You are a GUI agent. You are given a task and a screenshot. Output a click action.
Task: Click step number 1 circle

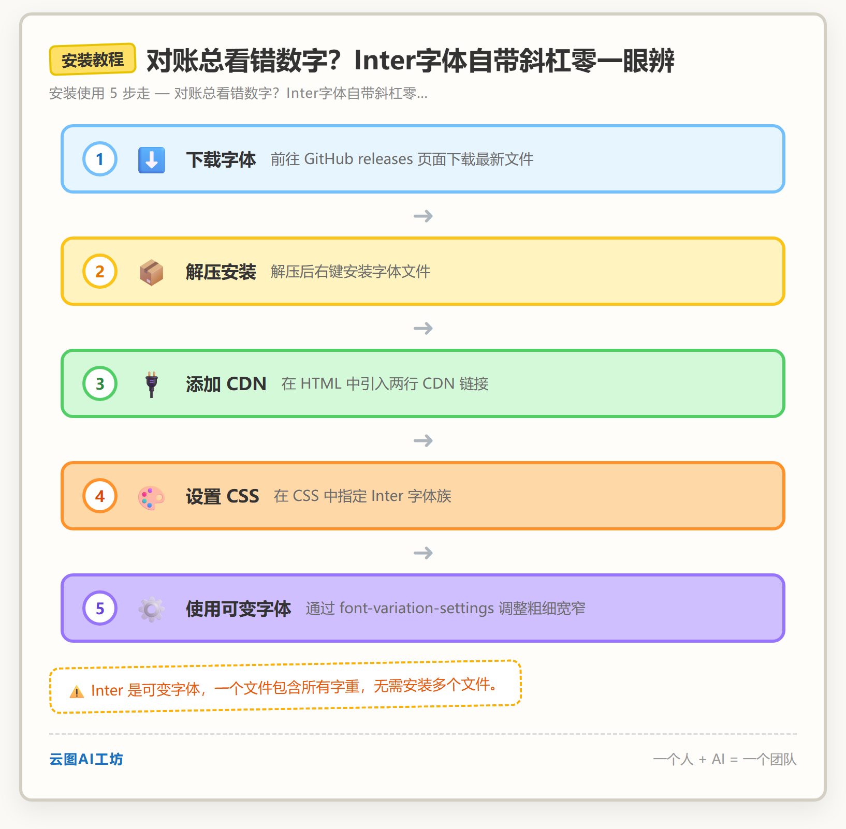100,159
